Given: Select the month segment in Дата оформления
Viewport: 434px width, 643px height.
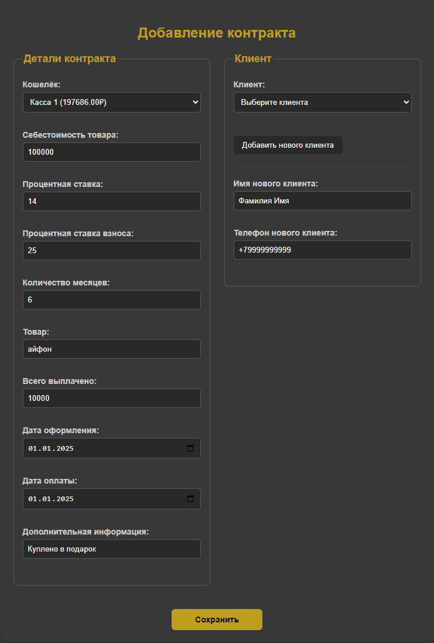Looking at the screenshot, I should [46, 448].
